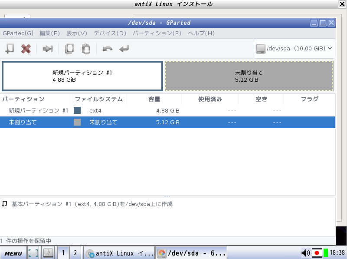The width and height of the screenshot is (347, 259).
Task: Click the volume speaker tray icon
Action: [x=306, y=253]
